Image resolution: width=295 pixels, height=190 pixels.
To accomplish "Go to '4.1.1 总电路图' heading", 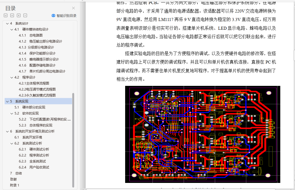I will 31,35.
